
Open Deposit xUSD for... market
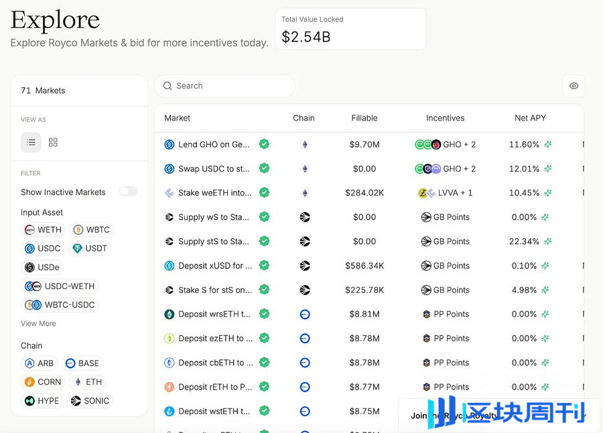point(215,266)
